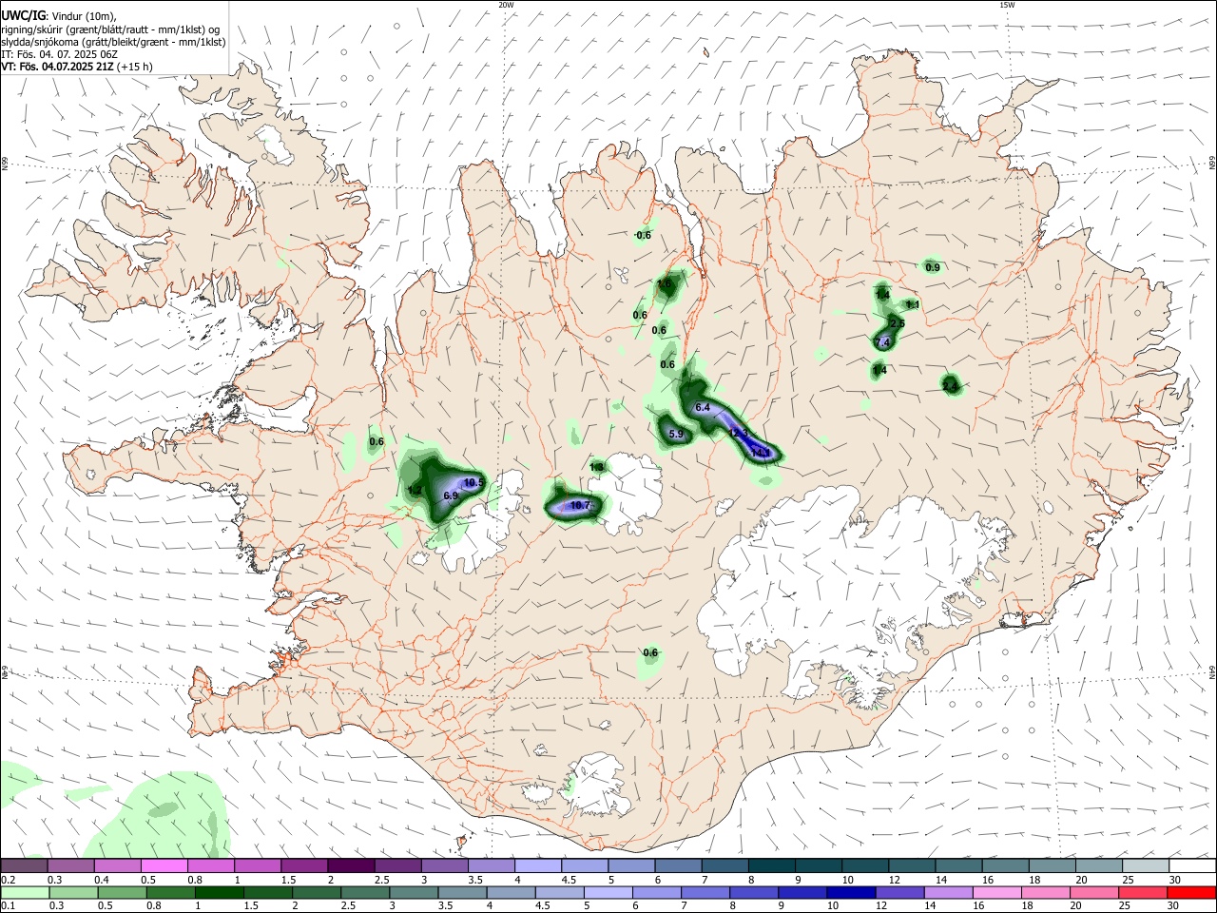Click the 2.4 precipitation value on the map

pos(950,385)
